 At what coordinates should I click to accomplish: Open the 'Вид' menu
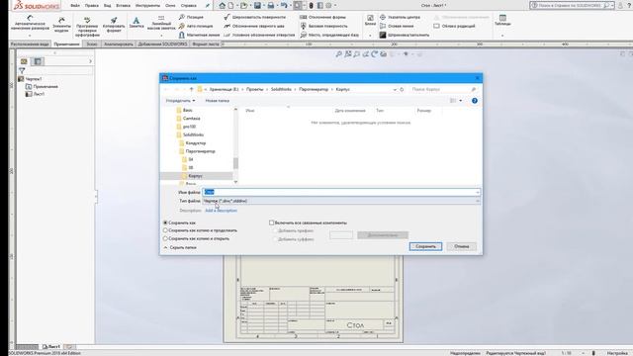[107, 6]
